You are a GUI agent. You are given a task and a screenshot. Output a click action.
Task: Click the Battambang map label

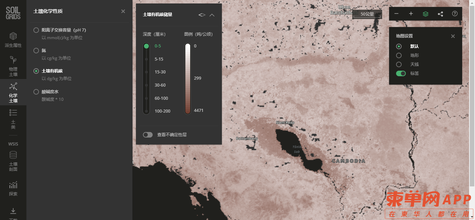pyautogui.click(x=247, y=139)
